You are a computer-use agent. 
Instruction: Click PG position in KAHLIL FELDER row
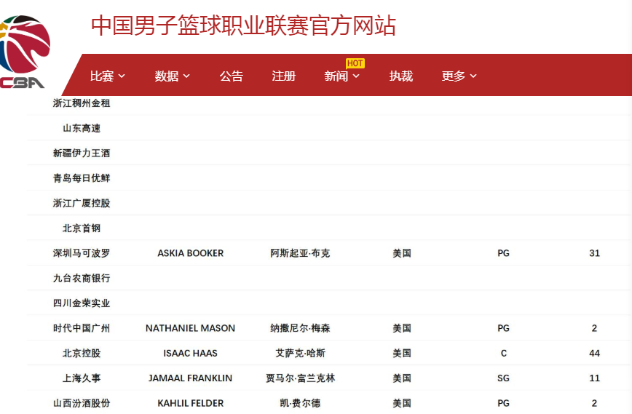(x=503, y=403)
